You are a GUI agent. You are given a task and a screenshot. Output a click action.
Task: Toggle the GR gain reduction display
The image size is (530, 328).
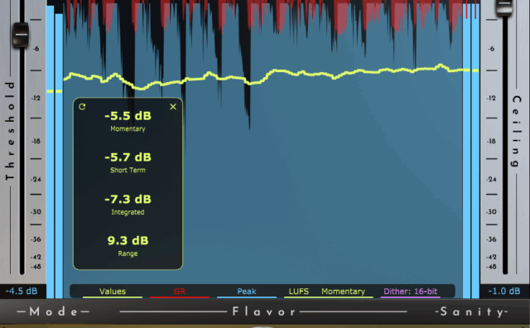coord(180,292)
